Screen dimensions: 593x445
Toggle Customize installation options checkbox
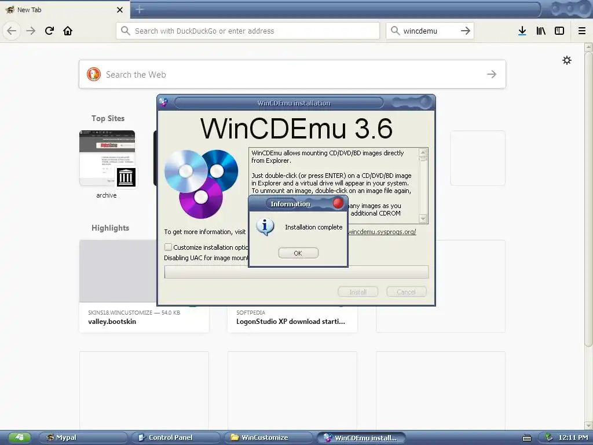tap(168, 247)
